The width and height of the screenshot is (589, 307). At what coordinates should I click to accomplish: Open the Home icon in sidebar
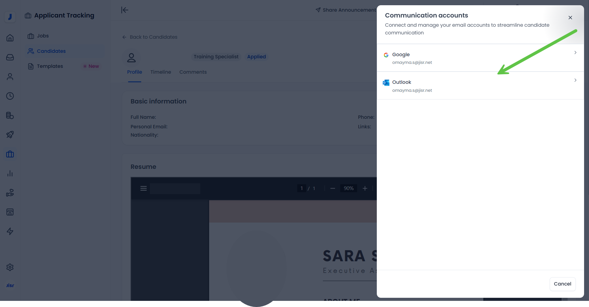[10, 38]
